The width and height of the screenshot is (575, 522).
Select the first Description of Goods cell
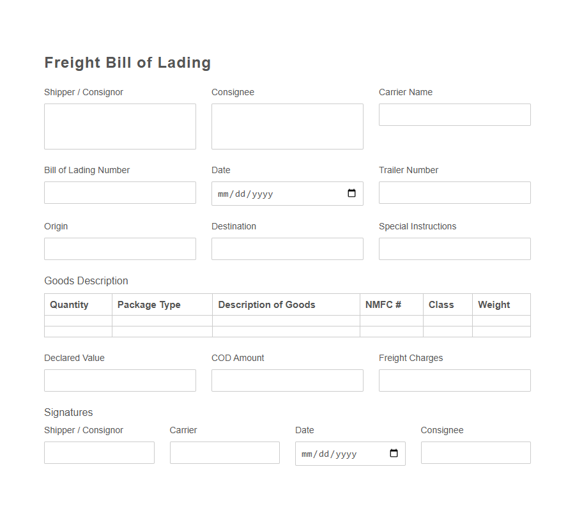[x=287, y=320]
